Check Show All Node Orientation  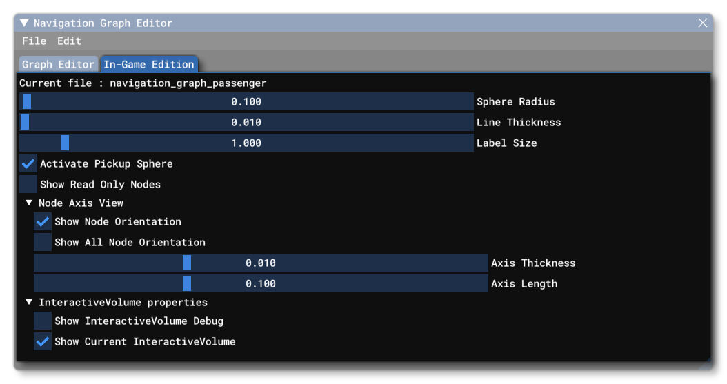43,242
